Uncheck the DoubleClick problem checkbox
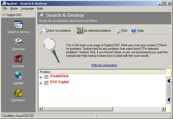Screen dimensions: 173x119 click(x=46, y=77)
